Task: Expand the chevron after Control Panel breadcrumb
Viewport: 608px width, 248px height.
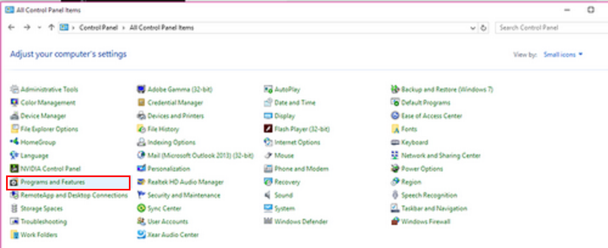Action: [124, 28]
